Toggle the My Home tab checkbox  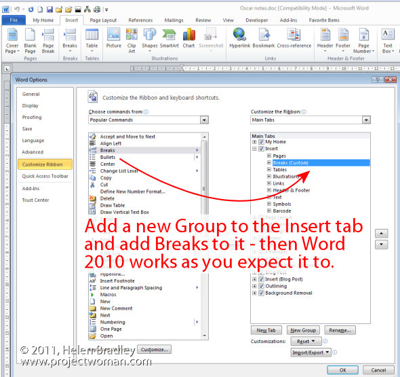pyautogui.click(x=261, y=142)
